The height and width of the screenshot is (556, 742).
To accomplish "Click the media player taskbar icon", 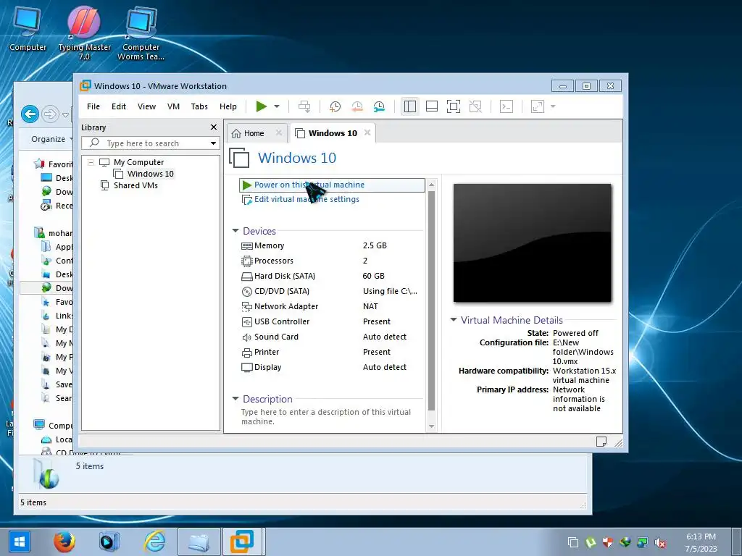I will point(109,542).
